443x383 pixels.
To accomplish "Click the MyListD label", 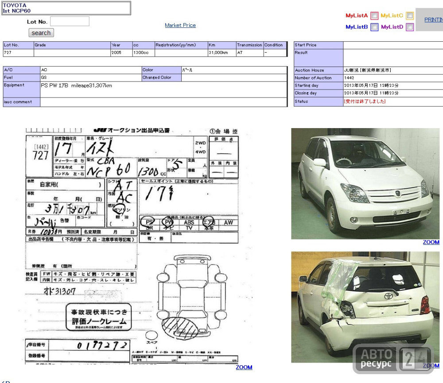I will pos(392,27).
